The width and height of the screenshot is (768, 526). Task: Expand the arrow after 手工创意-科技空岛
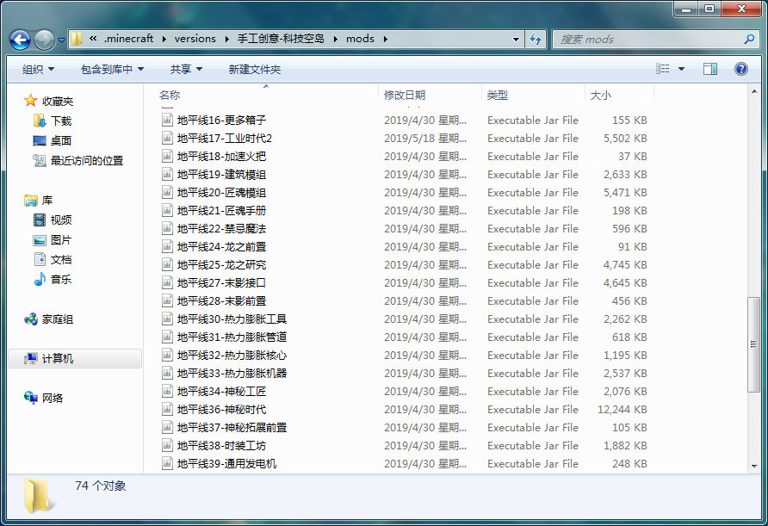336,39
